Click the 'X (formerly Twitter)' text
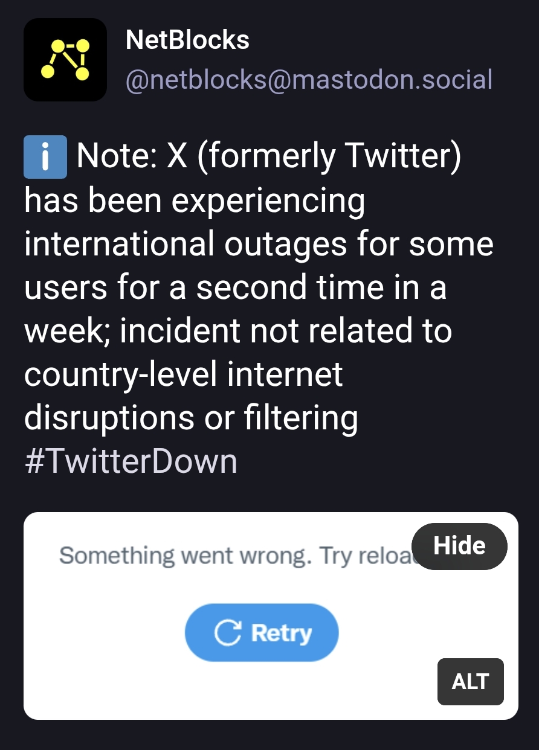 [x=314, y=158]
